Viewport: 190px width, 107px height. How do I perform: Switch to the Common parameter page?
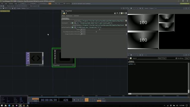(x=76, y=16)
